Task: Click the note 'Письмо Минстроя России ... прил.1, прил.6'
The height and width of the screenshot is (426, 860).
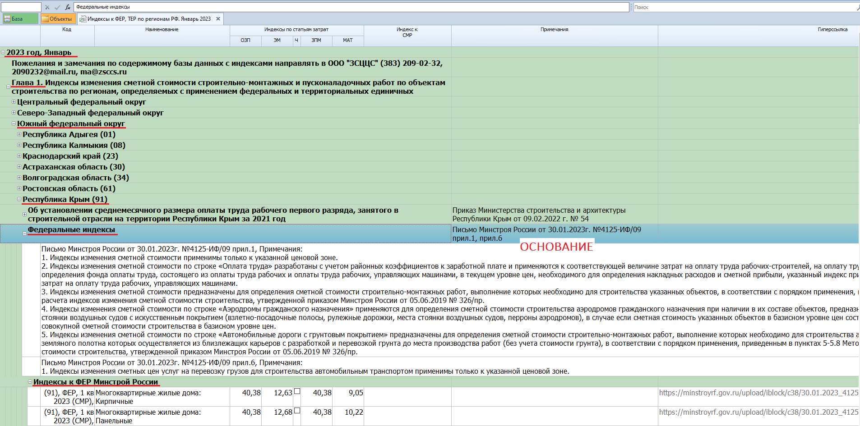Action: click(547, 234)
